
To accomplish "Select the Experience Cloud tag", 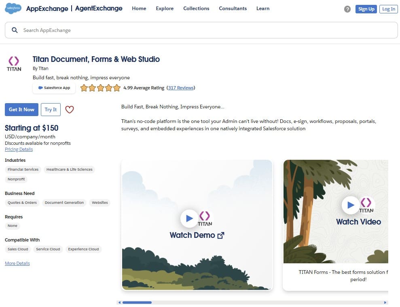I will (83, 249).
